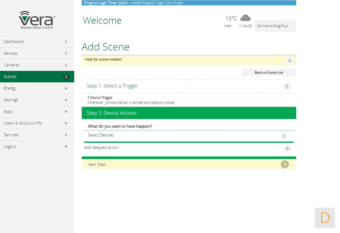This screenshot has height=233, width=340.
Task: Click the Dashboard chevron icon
Action: click(66, 42)
